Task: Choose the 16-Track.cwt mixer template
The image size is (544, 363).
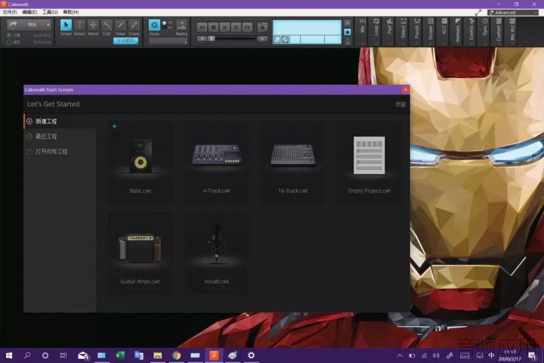Action: 293,162
